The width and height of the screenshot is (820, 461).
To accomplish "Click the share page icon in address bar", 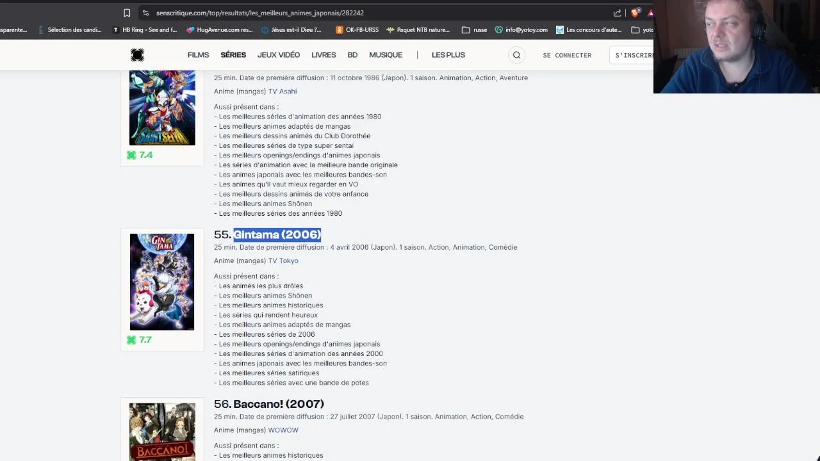I will tap(617, 13).
